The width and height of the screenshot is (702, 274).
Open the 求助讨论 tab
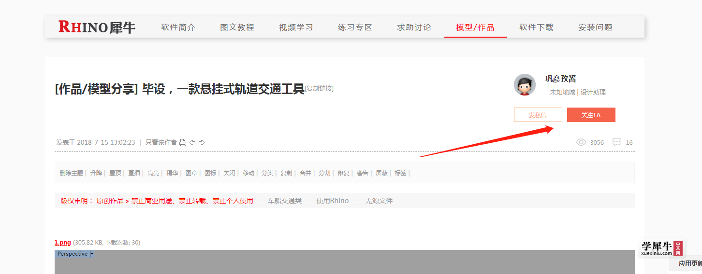pyautogui.click(x=414, y=27)
